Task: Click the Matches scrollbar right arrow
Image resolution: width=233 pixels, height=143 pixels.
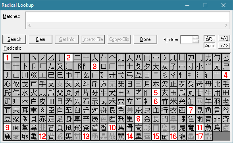Action: pos(226,25)
